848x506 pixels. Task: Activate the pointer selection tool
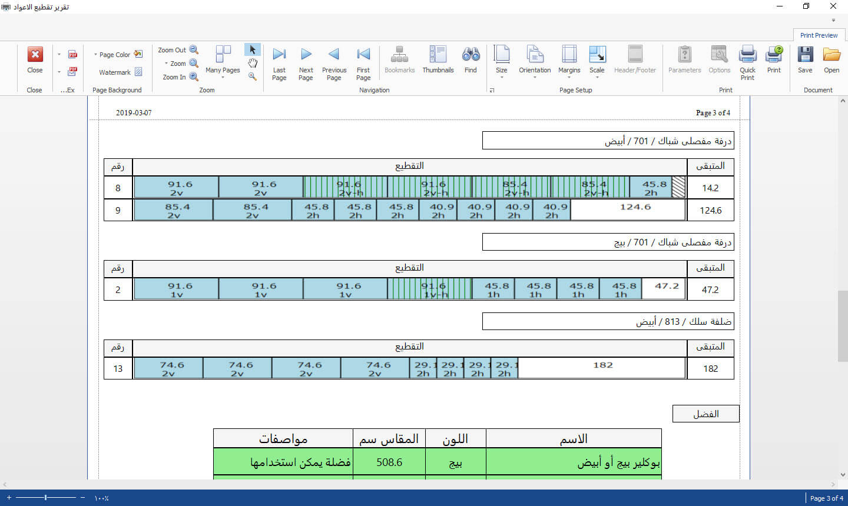pyautogui.click(x=253, y=49)
